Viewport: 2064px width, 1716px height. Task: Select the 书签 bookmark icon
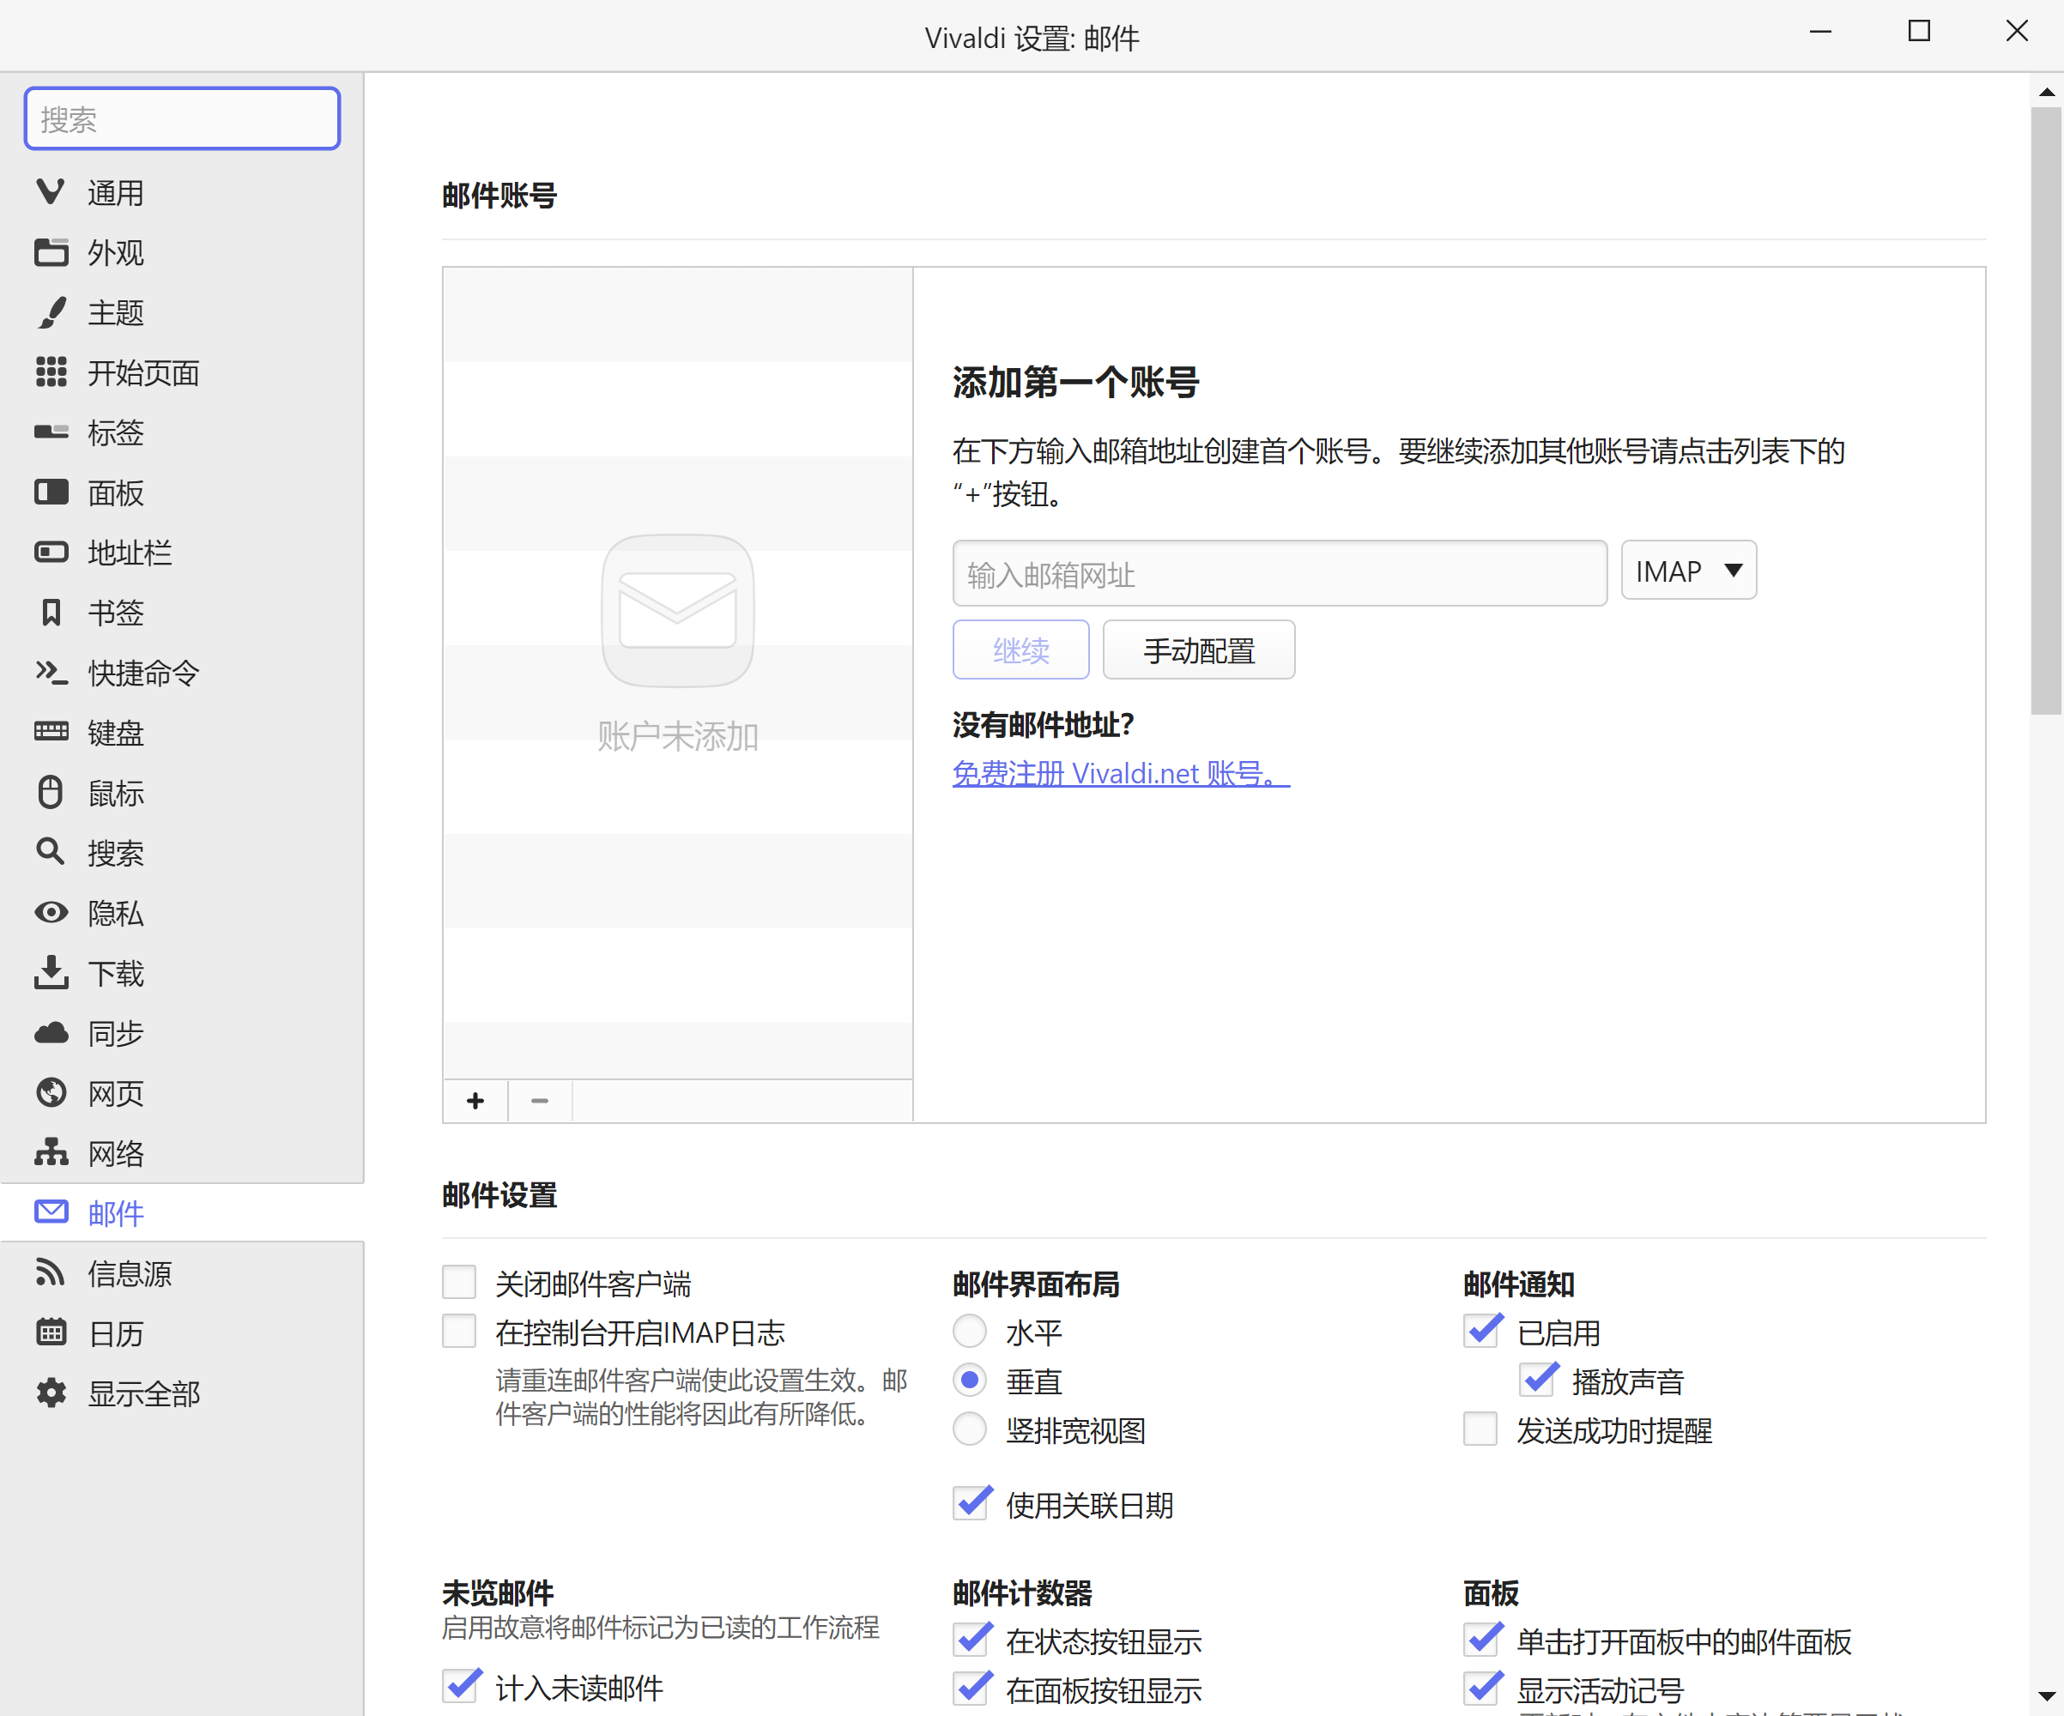[x=51, y=613]
